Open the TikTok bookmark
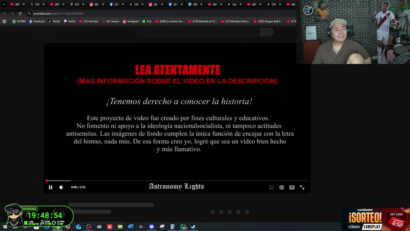410x231 pixels. [54, 21]
